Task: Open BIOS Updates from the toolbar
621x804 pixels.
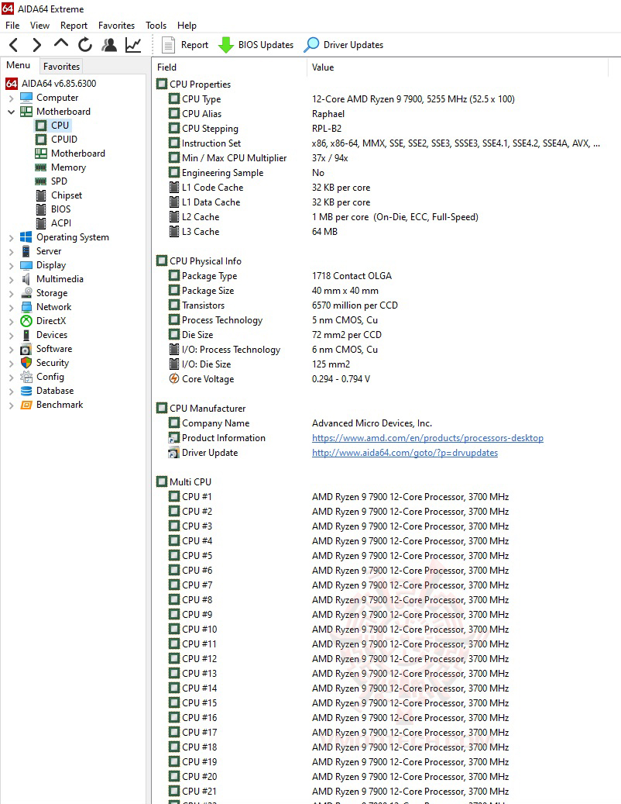Action: coord(256,45)
